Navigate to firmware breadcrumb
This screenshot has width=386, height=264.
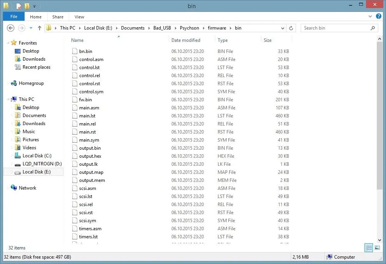tap(217, 28)
